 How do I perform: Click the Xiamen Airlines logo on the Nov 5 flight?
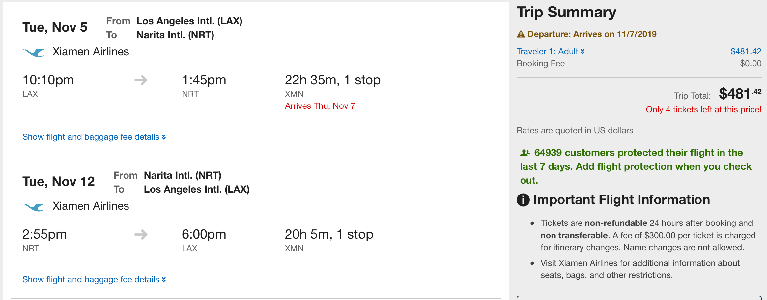pos(34,52)
